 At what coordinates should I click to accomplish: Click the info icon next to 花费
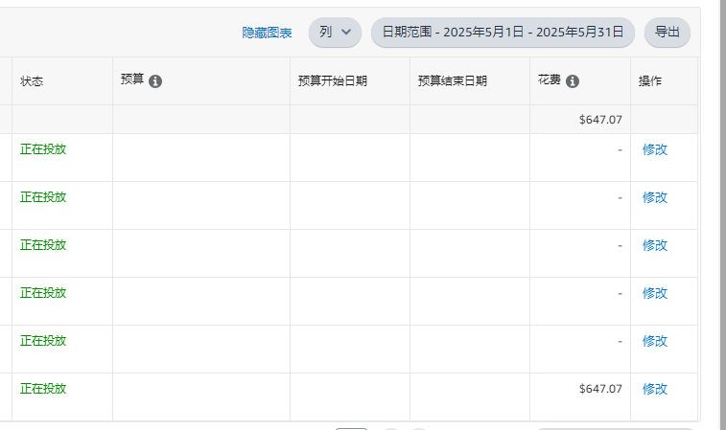click(573, 81)
